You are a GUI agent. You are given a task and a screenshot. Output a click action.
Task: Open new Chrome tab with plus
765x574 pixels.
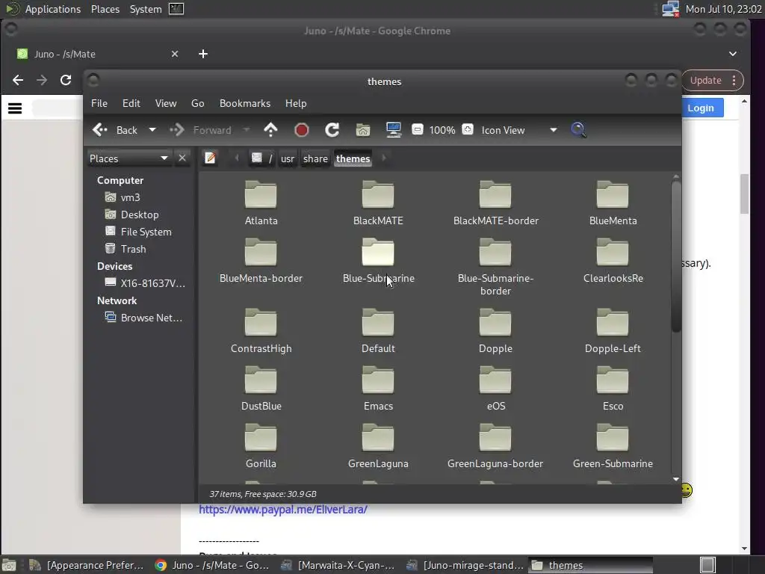coord(203,54)
